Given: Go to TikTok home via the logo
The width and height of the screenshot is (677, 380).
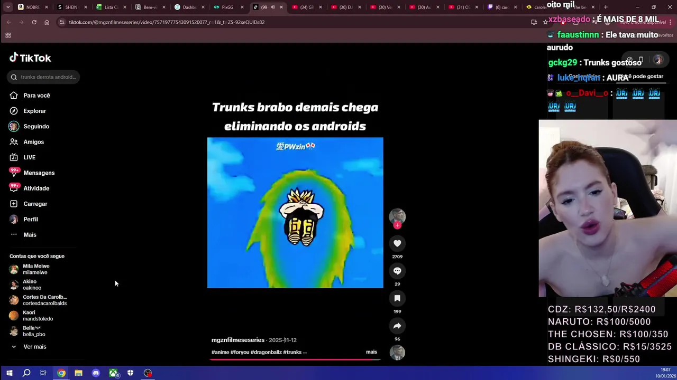Looking at the screenshot, I should (x=30, y=58).
